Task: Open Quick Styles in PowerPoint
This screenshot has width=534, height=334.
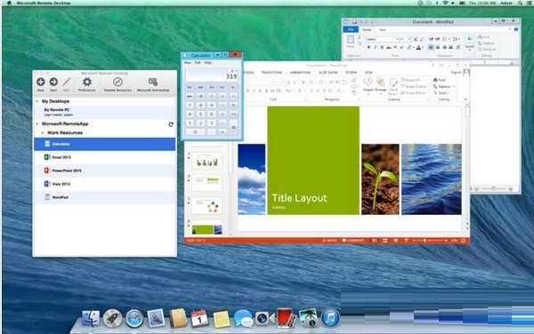Action: coord(393,87)
